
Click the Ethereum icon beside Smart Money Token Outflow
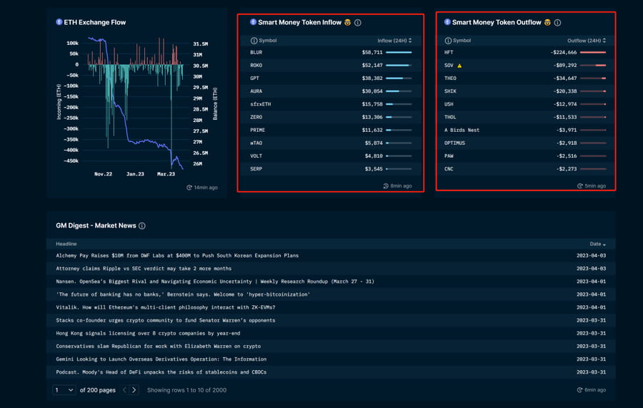(447, 21)
